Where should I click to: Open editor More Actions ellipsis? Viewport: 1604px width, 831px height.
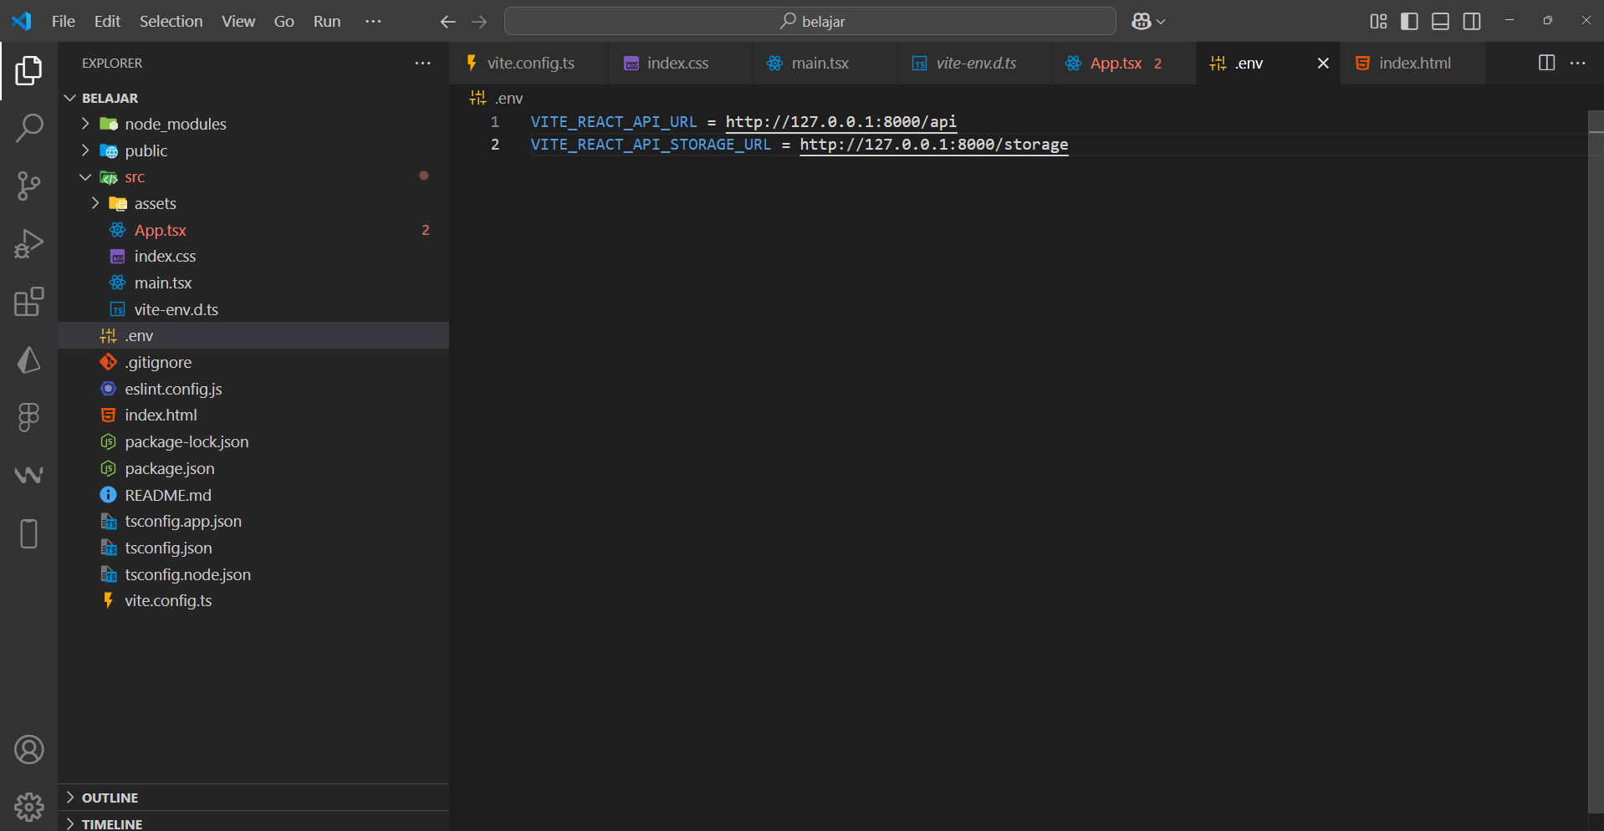pyautogui.click(x=1577, y=64)
